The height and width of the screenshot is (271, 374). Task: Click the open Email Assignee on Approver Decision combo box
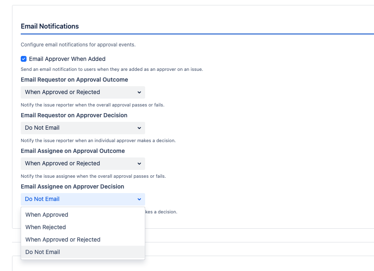click(x=83, y=199)
